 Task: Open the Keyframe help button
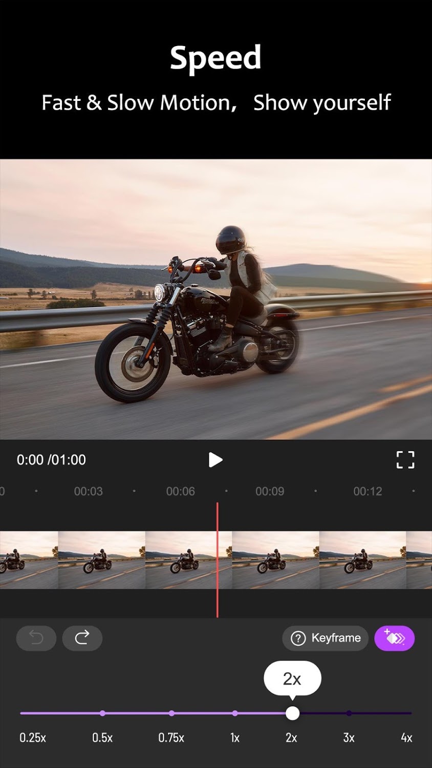pos(325,638)
